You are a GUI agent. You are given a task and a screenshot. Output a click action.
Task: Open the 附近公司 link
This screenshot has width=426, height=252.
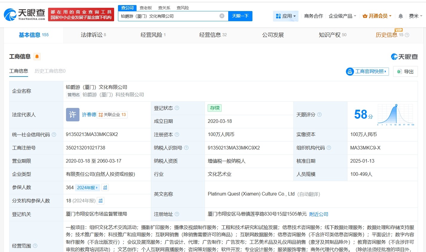[318, 214]
